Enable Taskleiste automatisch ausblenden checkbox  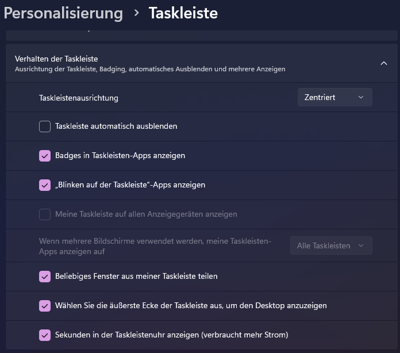click(x=45, y=126)
